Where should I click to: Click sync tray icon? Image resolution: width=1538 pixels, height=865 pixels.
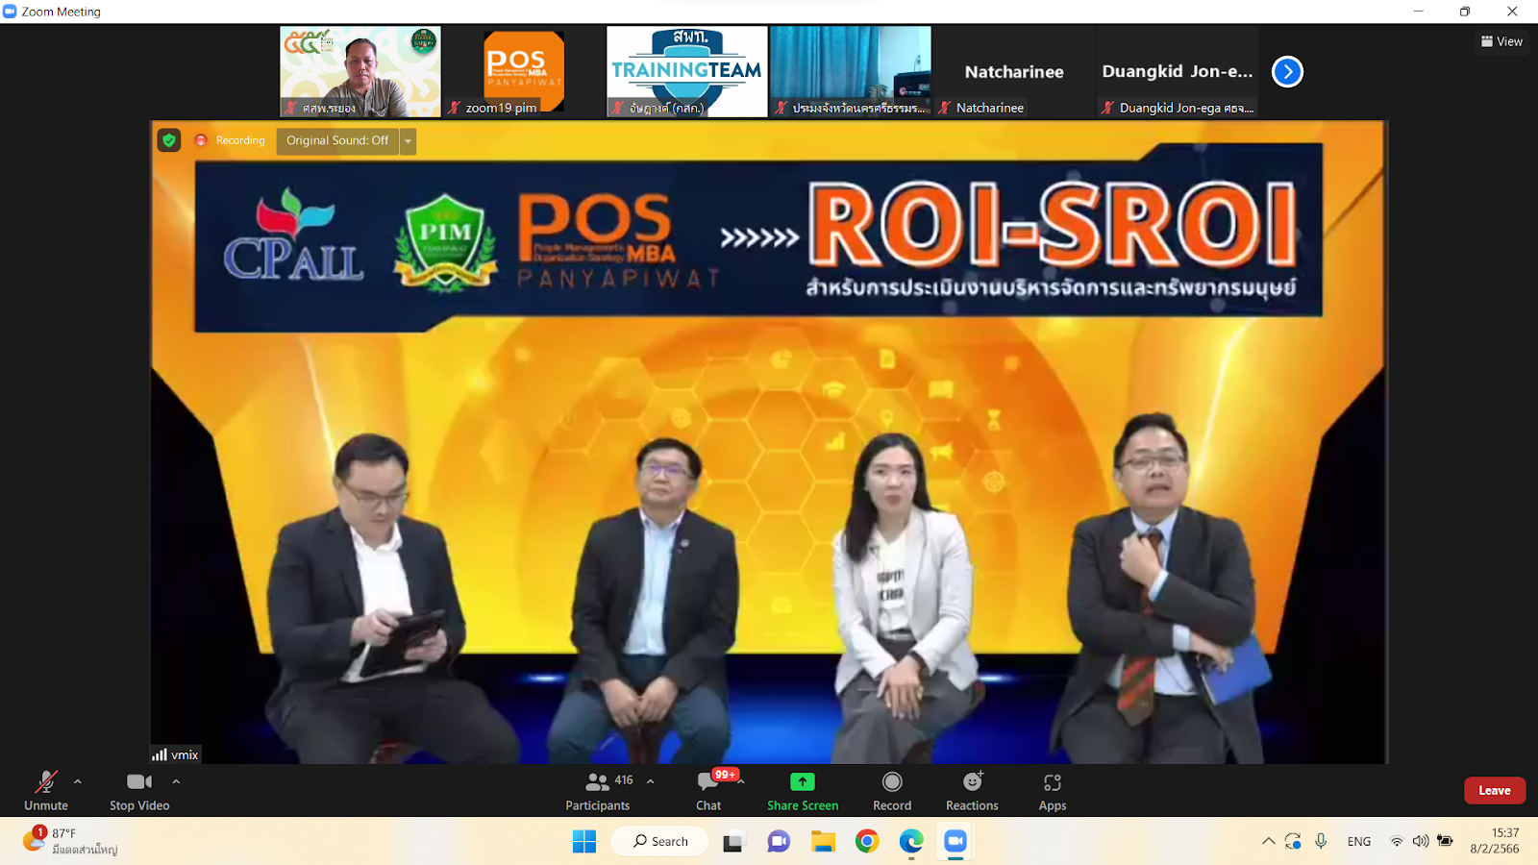coord(1294,841)
